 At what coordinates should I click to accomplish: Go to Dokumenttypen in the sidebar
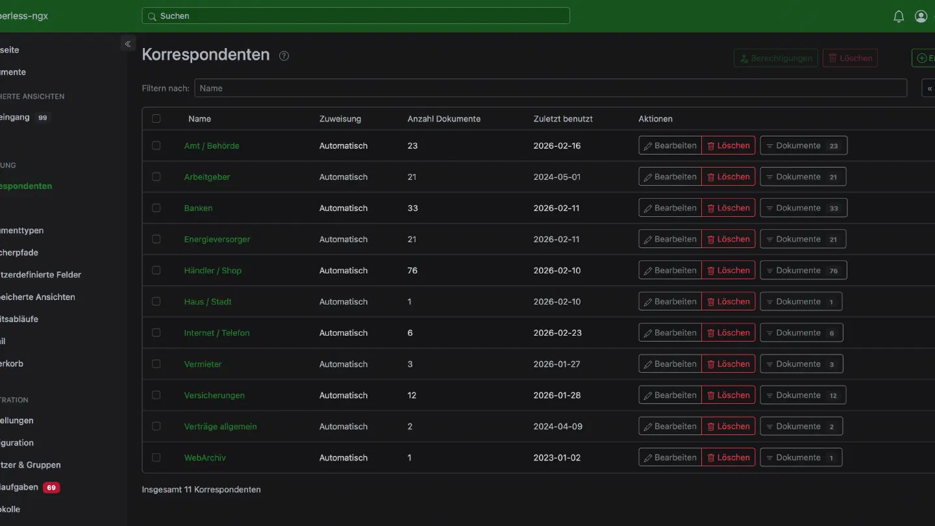click(21, 231)
